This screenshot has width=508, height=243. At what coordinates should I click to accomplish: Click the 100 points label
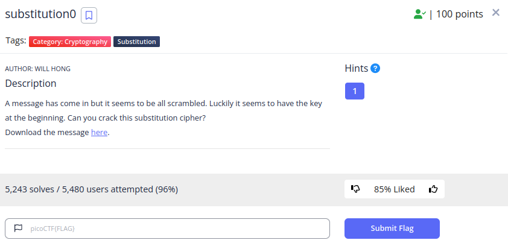coord(459,14)
